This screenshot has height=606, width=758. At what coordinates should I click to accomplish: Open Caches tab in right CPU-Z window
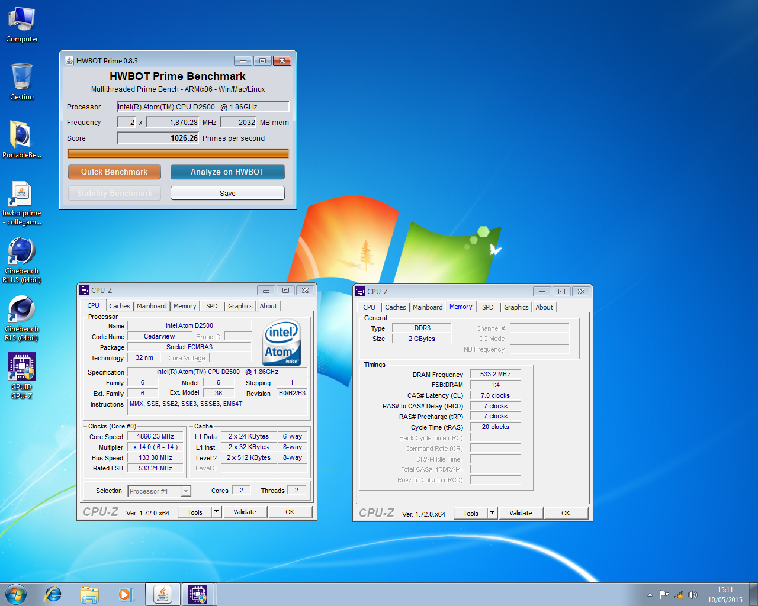pyautogui.click(x=396, y=307)
